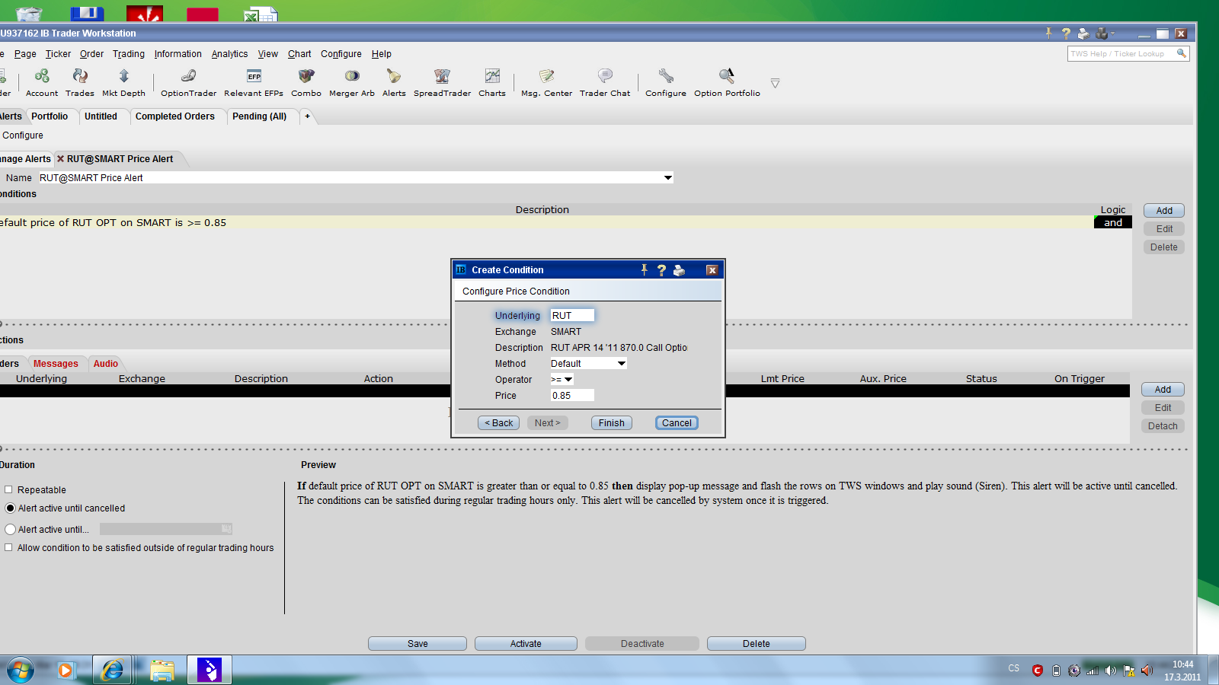
Task: Allow condition outside regular trading hours
Action: click(9, 547)
